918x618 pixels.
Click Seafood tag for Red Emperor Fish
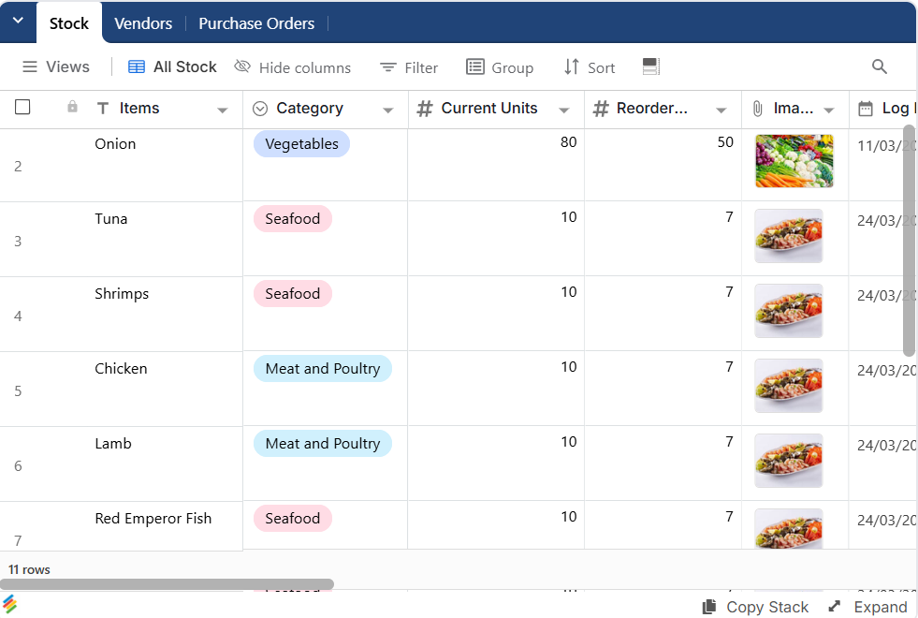point(293,519)
